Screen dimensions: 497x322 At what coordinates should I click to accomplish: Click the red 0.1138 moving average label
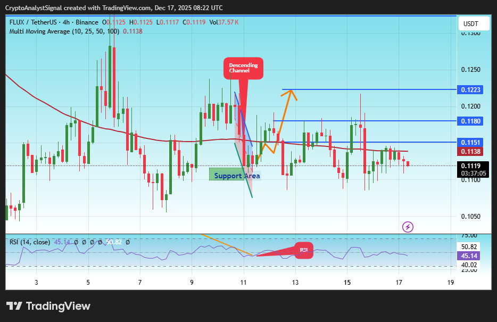pyautogui.click(x=471, y=151)
